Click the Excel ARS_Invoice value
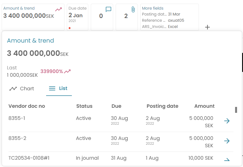This screenshot has height=167, width=243. click(x=173, y=27)
